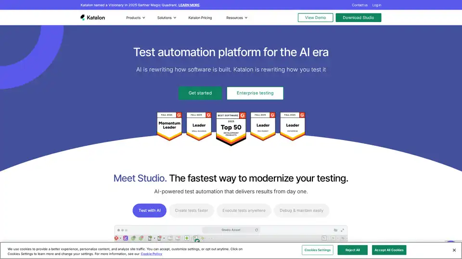Click the Leader Mid-Market badge
Viewport: 462px width, 259px height.
point(263,126)
